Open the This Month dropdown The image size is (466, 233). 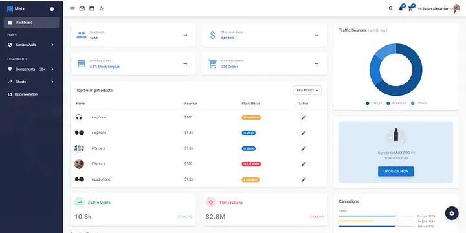307,90
